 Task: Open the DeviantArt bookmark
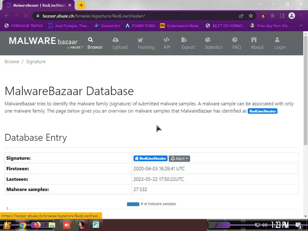point(107,26)
